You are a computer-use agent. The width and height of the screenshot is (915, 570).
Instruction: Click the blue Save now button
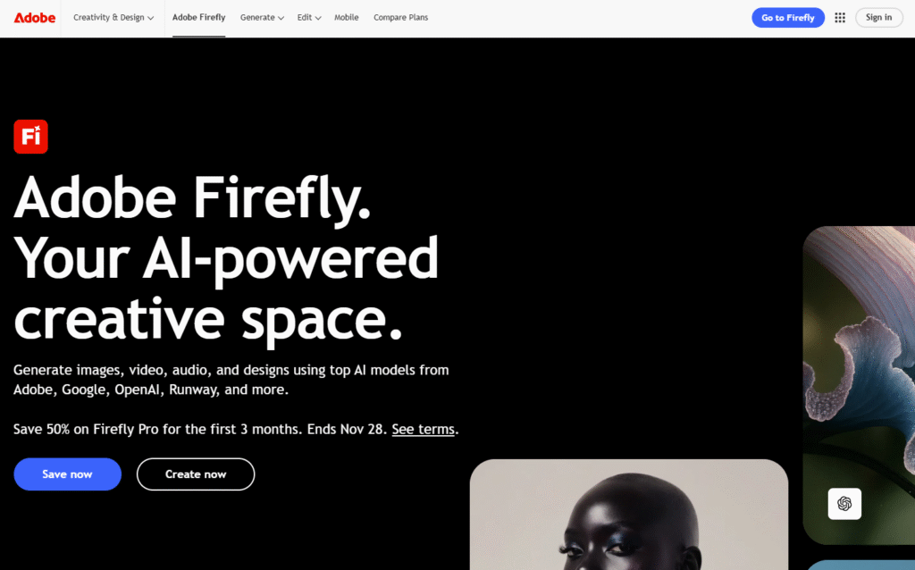68,474
